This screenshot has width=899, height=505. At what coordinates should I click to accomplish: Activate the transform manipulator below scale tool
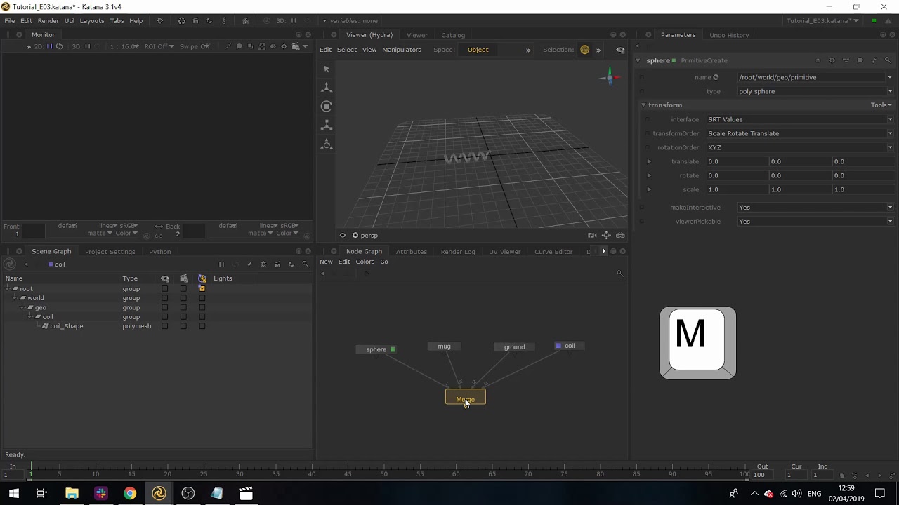(x=327, y=144)
